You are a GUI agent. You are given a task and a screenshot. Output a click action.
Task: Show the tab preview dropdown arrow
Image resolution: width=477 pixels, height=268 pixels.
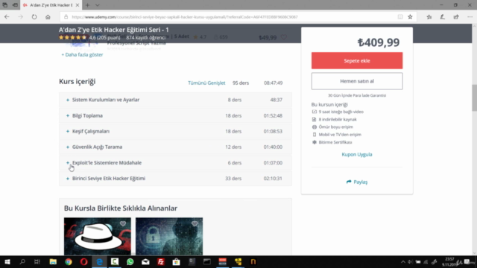pyautogui.click(x=98, y=5)
